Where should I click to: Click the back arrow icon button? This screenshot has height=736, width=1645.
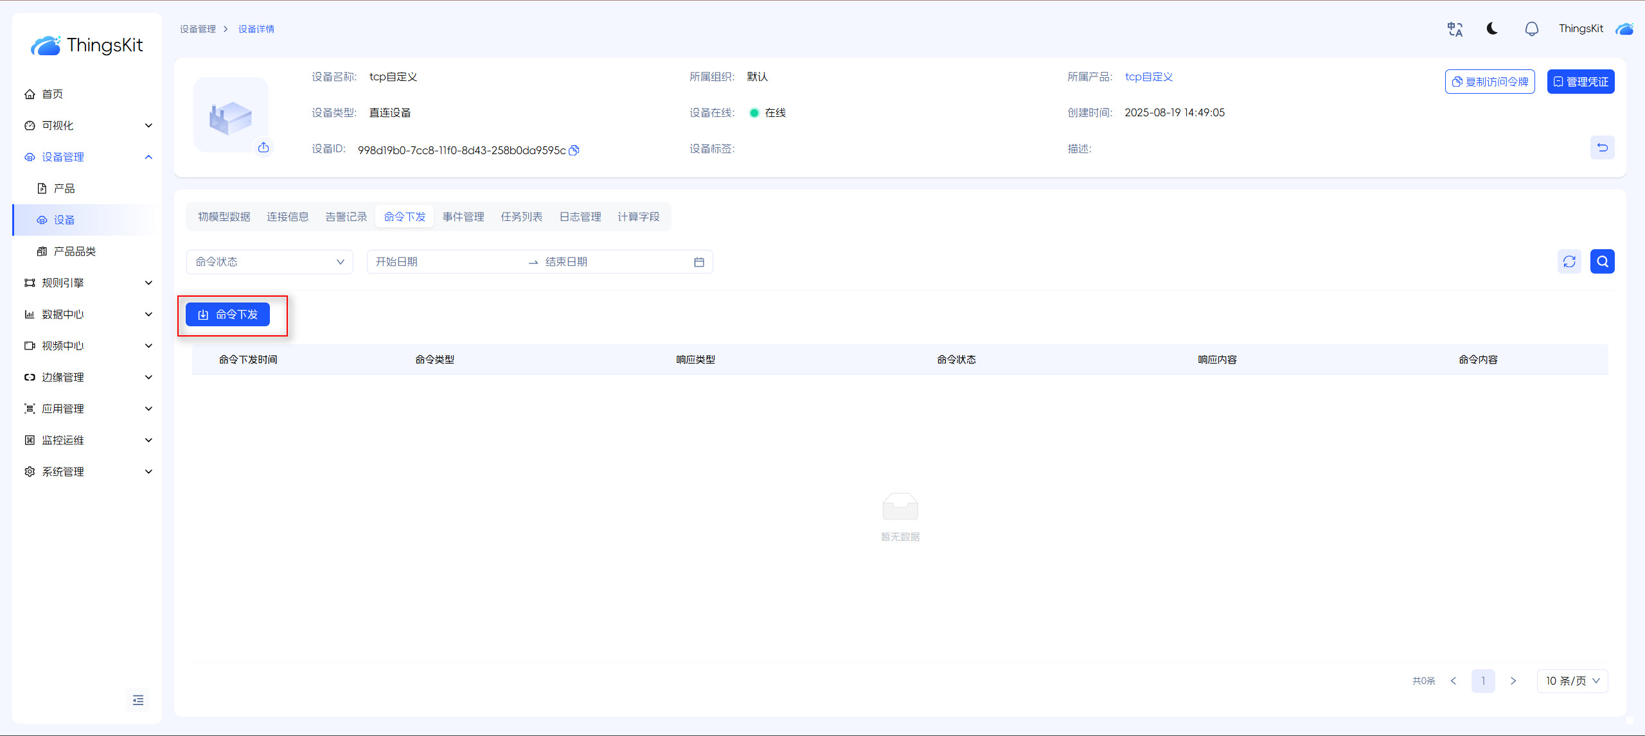(1602, 148)
